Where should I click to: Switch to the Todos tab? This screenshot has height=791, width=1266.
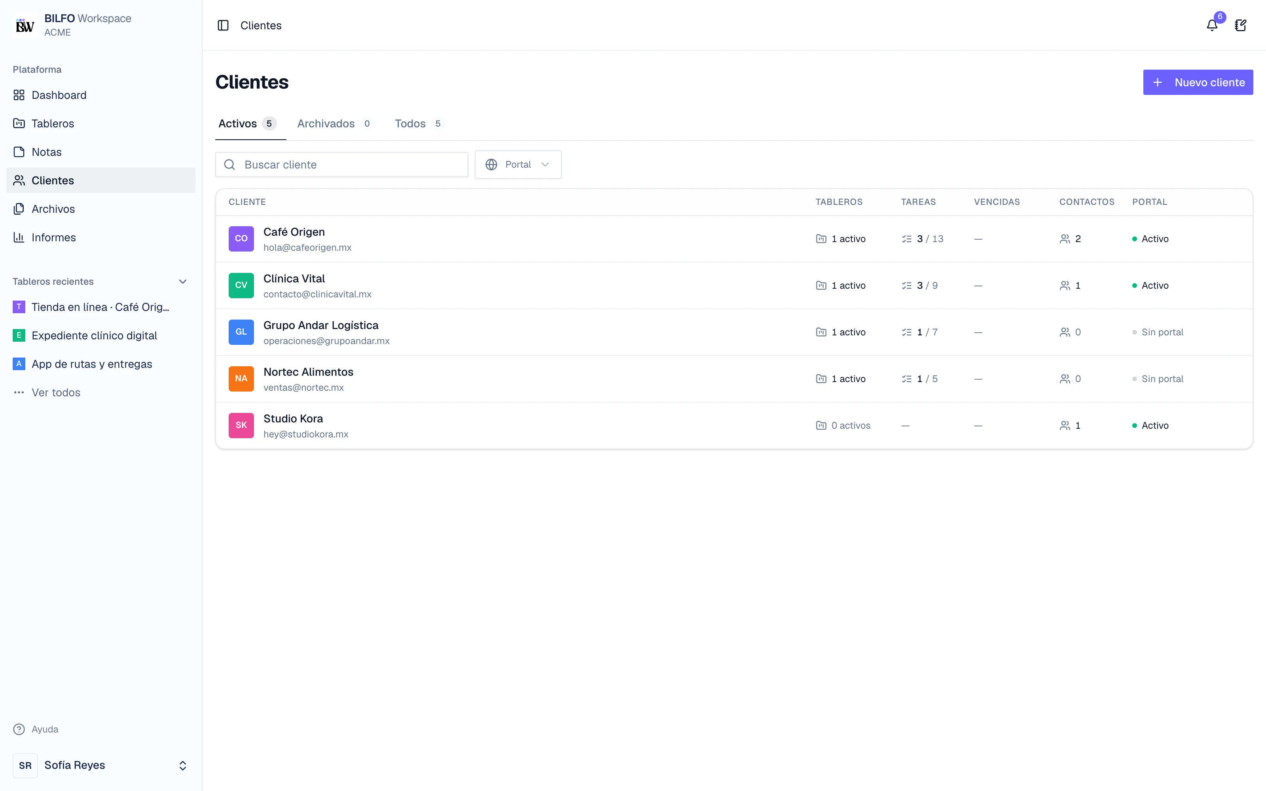click(419, 123)
